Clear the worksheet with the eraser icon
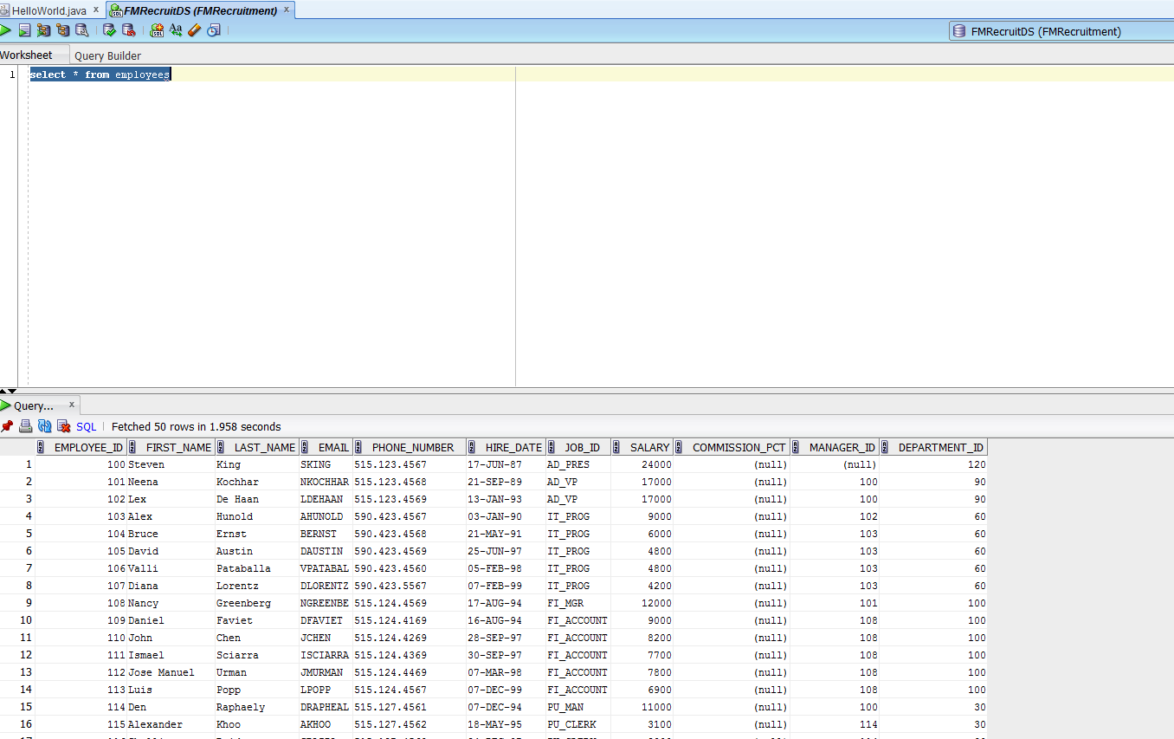This screenshot has width=1174, height=739. [x=195, y=29]
